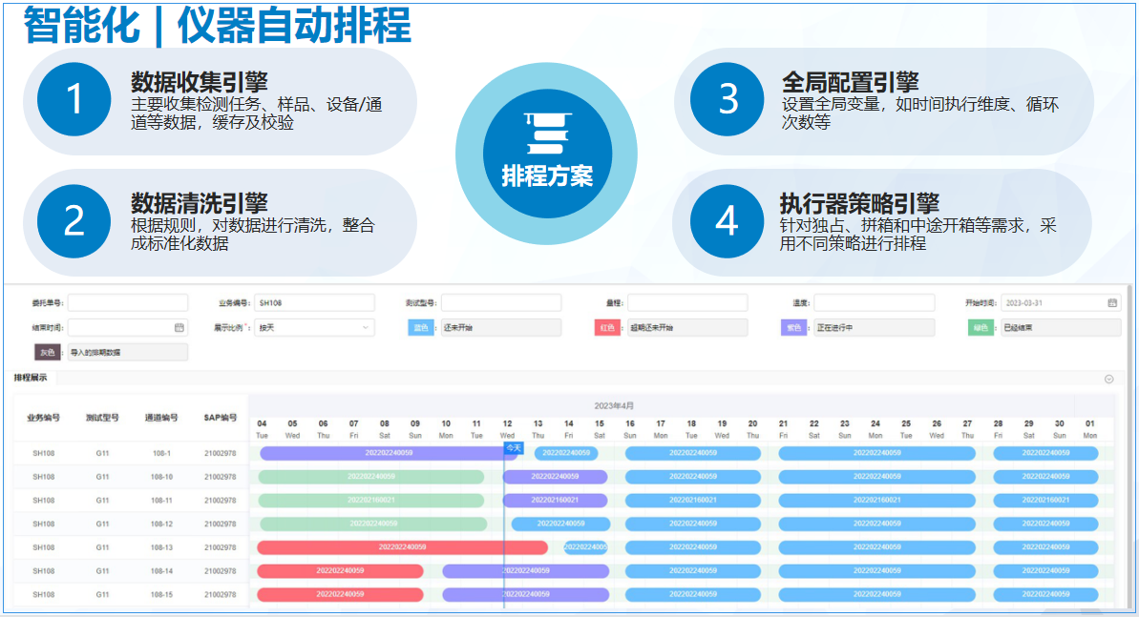
Task: Open the 展示比例 dropdown showing 按天
Action: click(x=314, y=327)
